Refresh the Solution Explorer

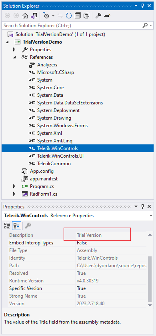click(x=69, y=16)
